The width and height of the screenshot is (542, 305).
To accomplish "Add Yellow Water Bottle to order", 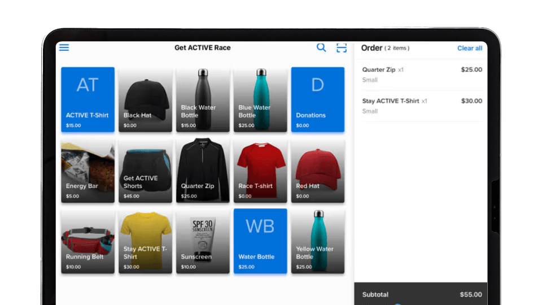I will [x=318, y=241].
